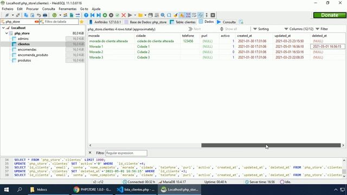Click the connect to server toolbar icon
This screenshot has width=347, height=195.
tap(7, 15)
